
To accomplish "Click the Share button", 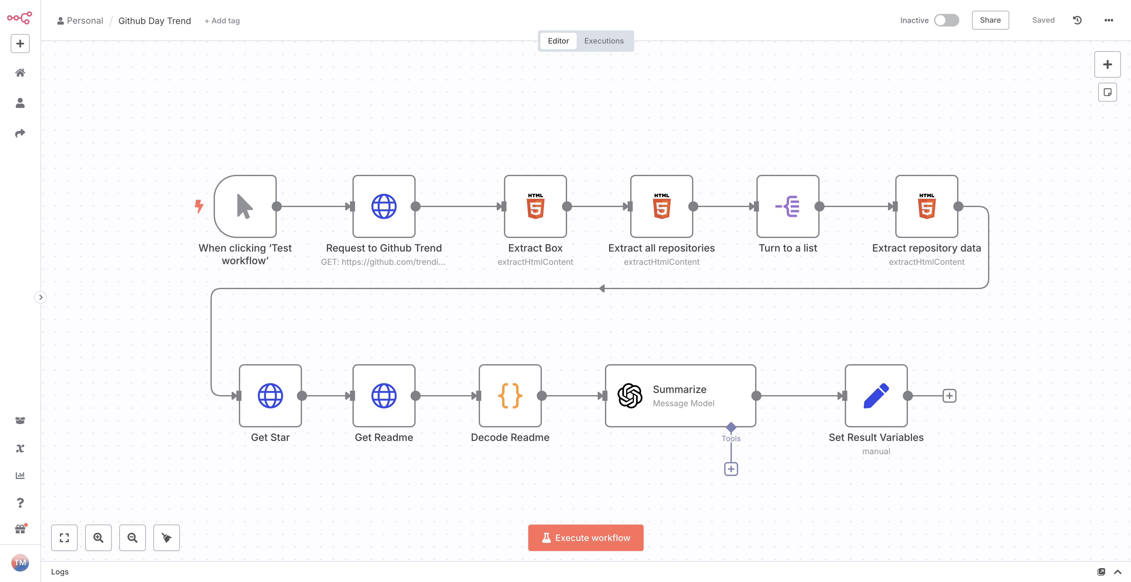I will coord(990,20).
